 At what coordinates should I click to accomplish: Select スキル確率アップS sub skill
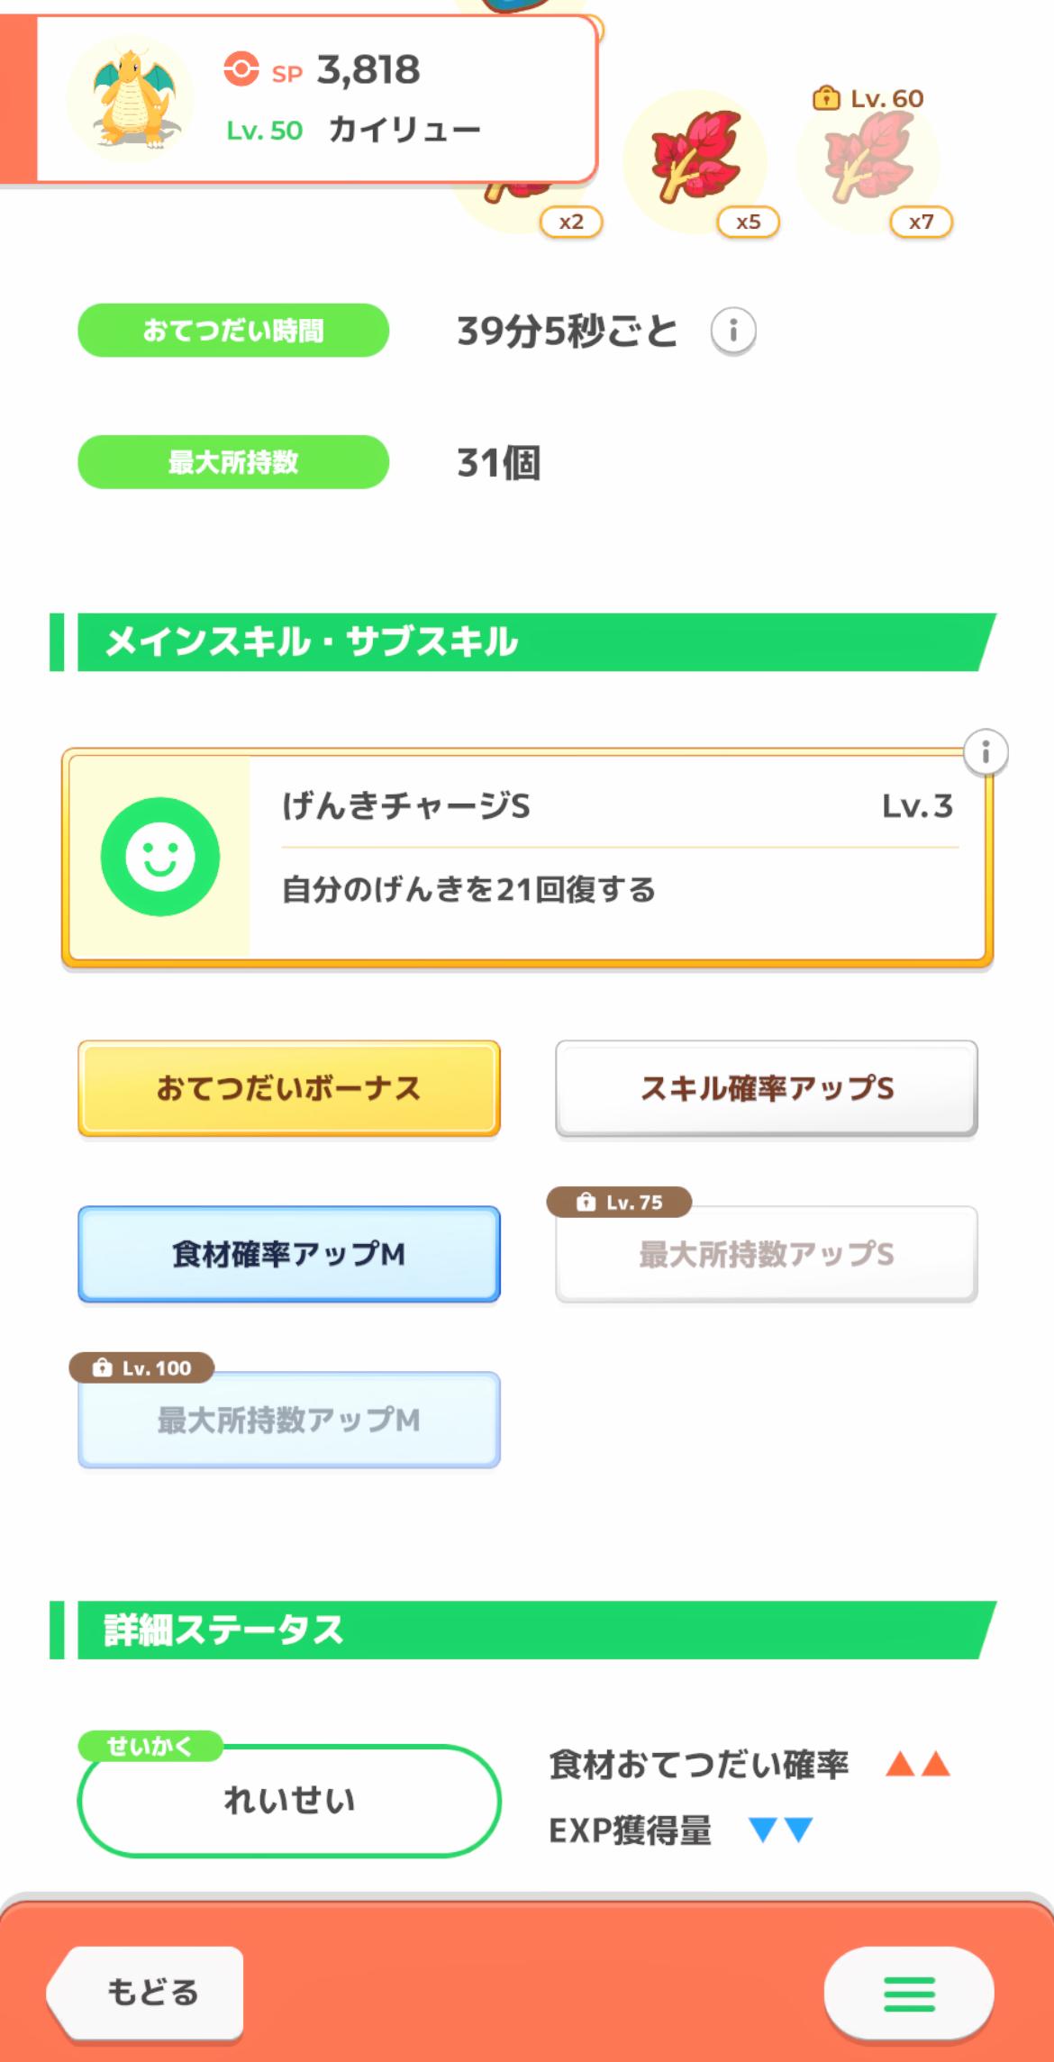(x=767, y=1088)
